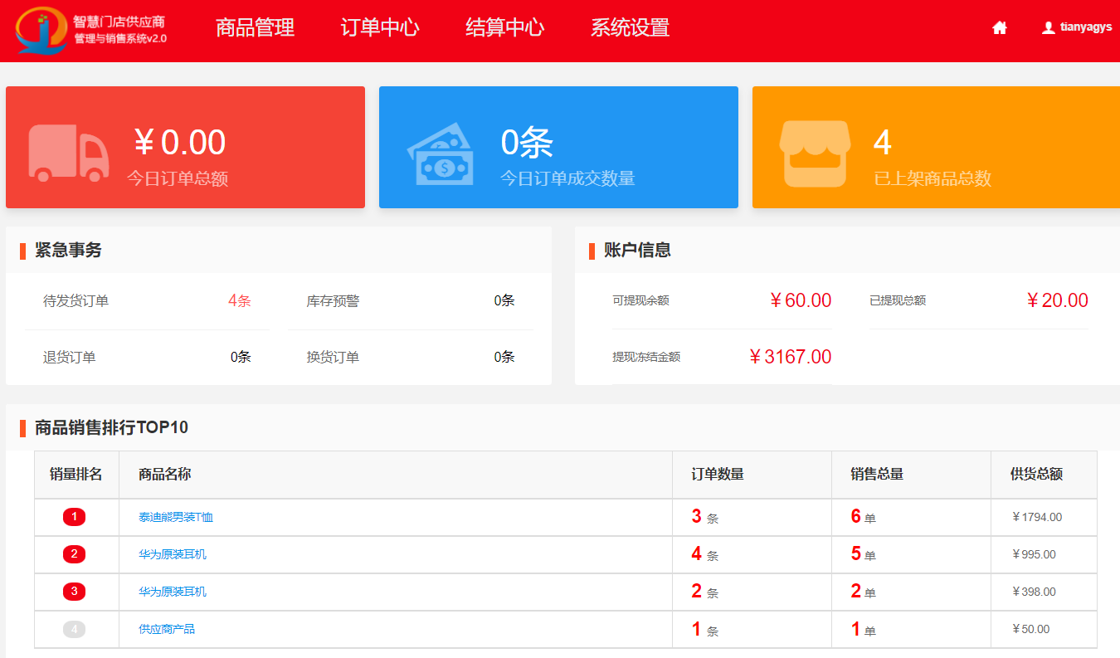Screen dimensions: 1120x658
Task: Click the tianyagys username
Action: 1086,27
